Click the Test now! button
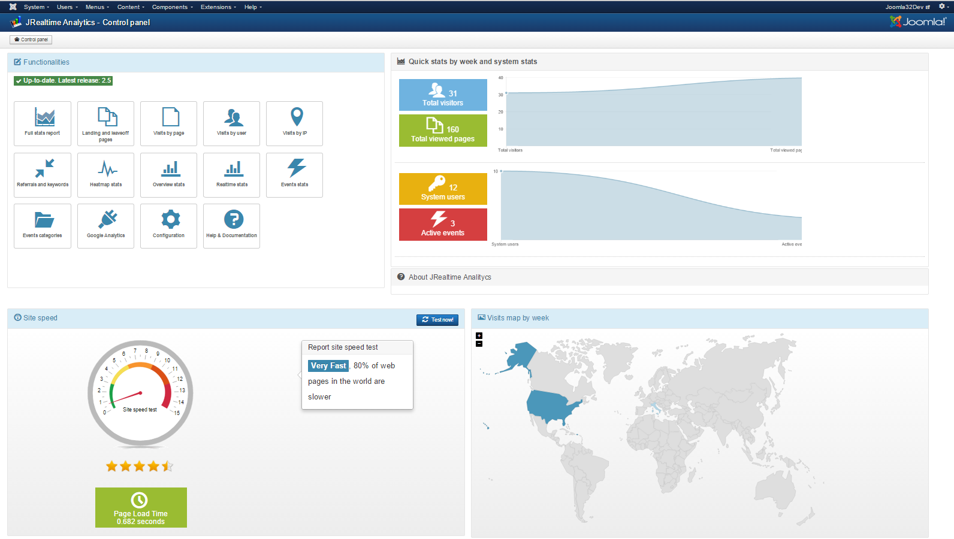 437,320
